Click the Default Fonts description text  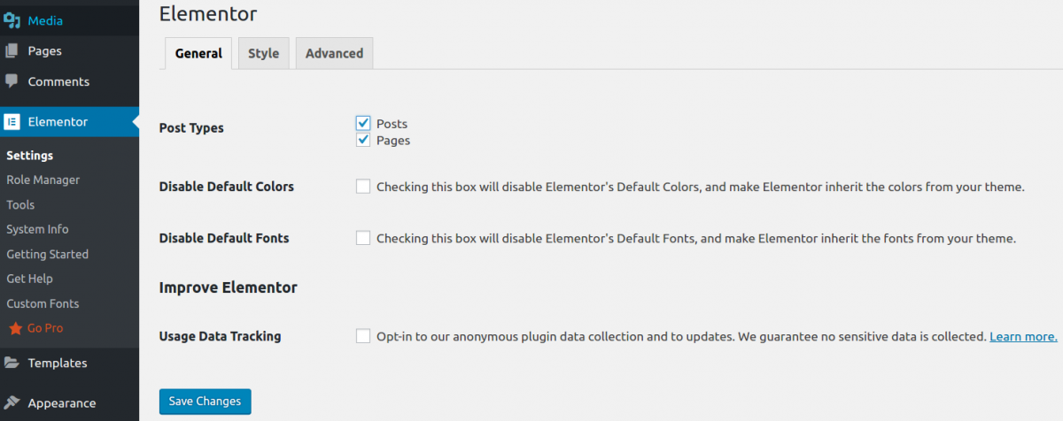click(x=696, y=238)
